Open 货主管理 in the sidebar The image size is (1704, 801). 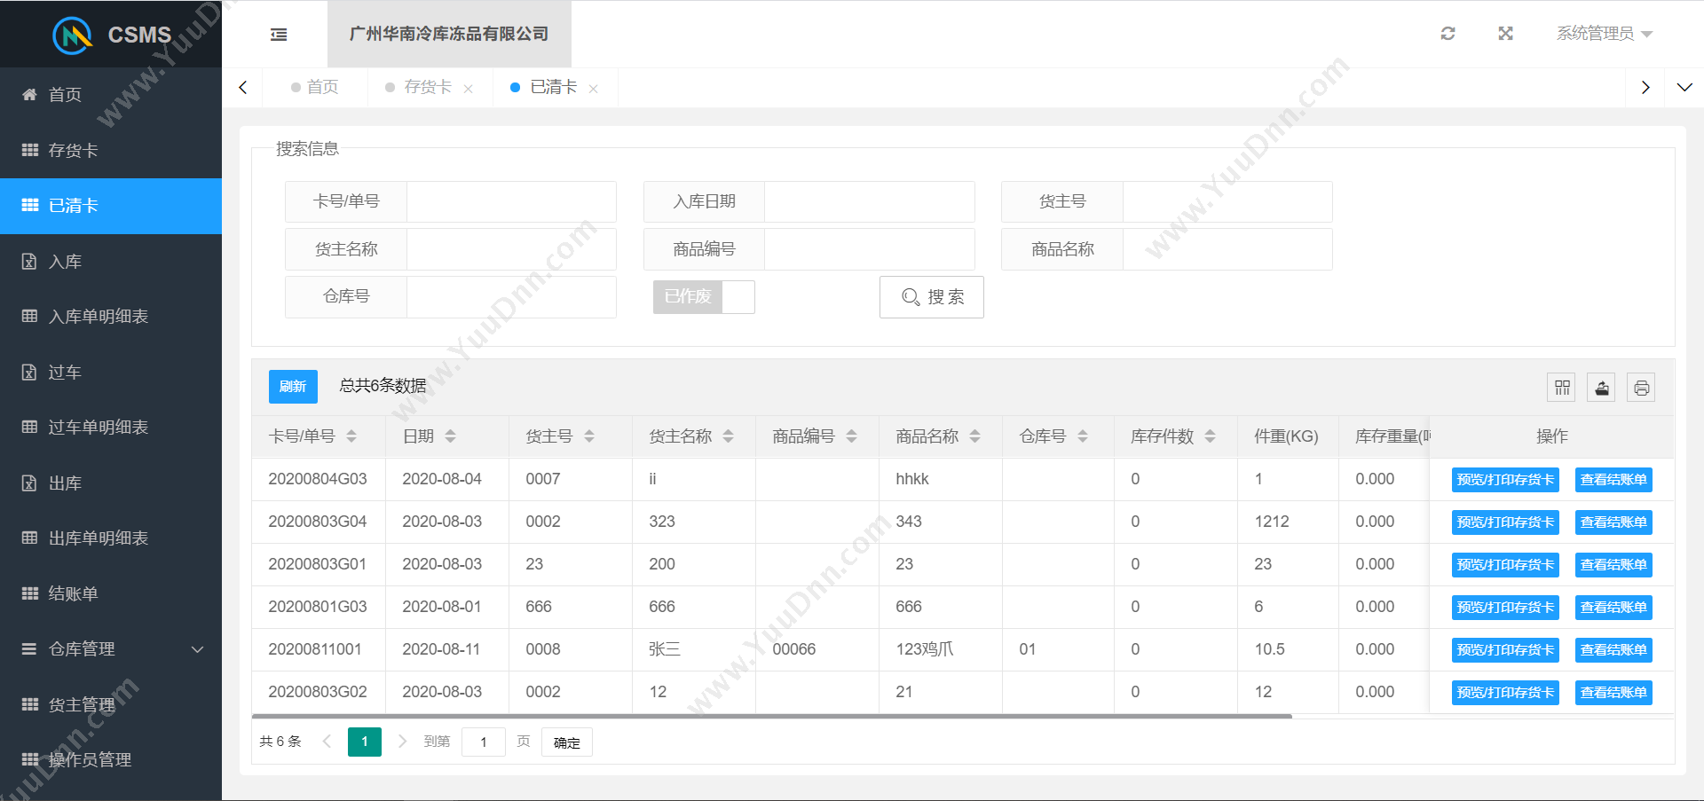coord(111,705)
